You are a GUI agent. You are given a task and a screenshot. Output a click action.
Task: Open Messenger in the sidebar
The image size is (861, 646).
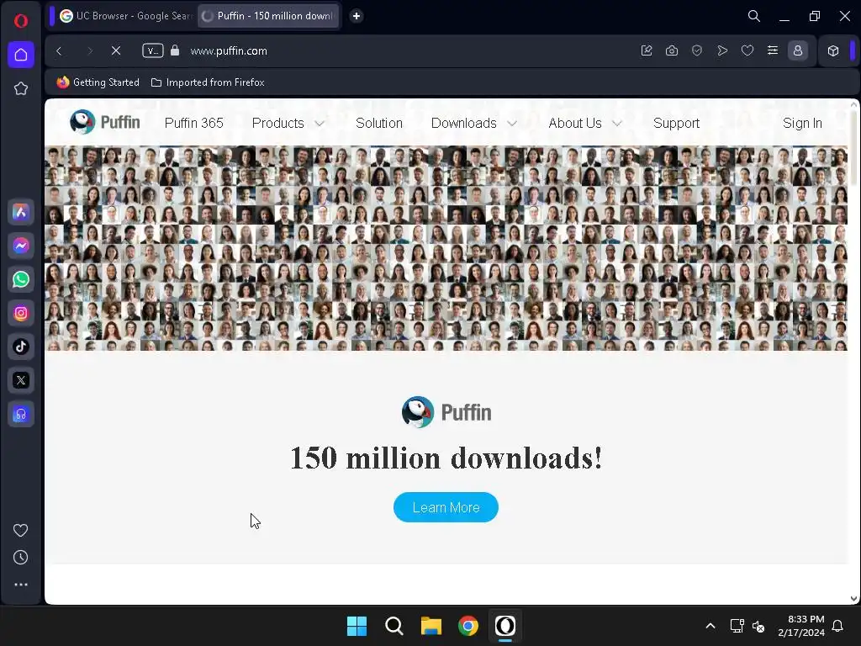click(x=21, y=246)
